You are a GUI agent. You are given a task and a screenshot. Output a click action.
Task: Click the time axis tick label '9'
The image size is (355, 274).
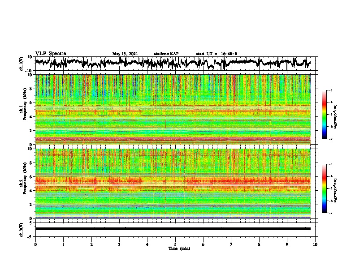287,244
